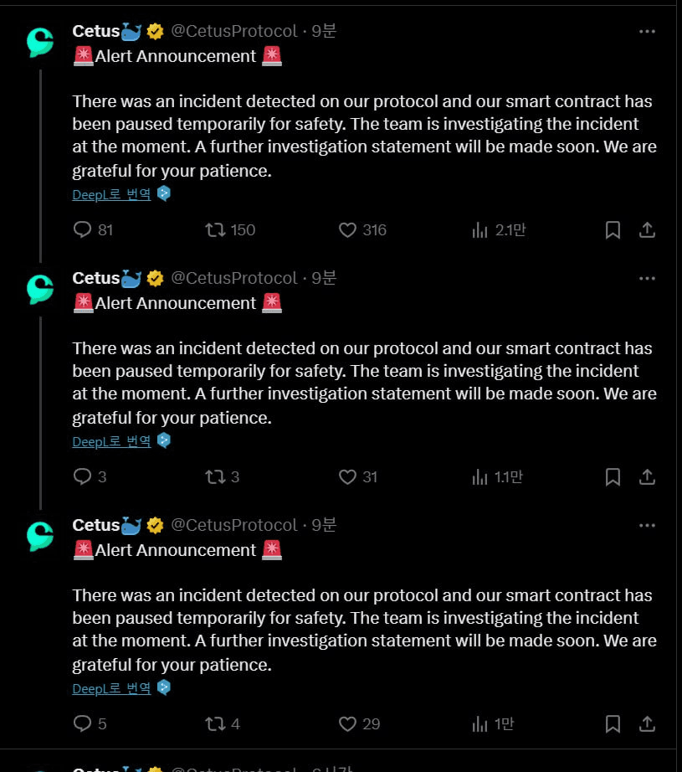Open @CetusProtocol handle on second tweet
Viewport: 682px width, 772px height.
[x=234, y=278]
